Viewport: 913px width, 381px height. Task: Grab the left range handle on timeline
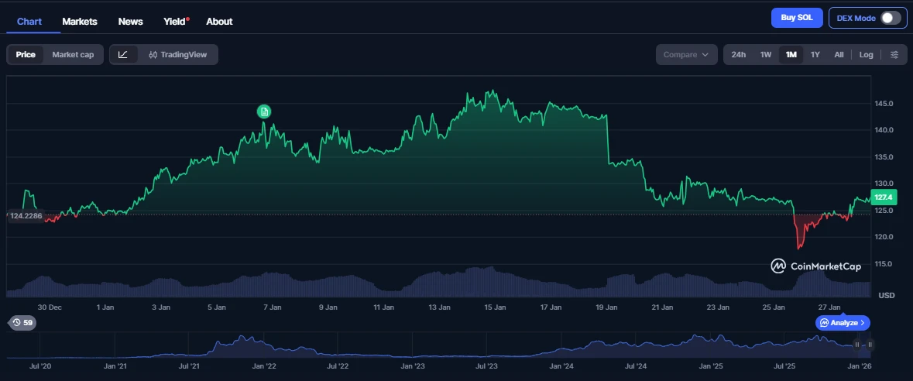[857, 345]
